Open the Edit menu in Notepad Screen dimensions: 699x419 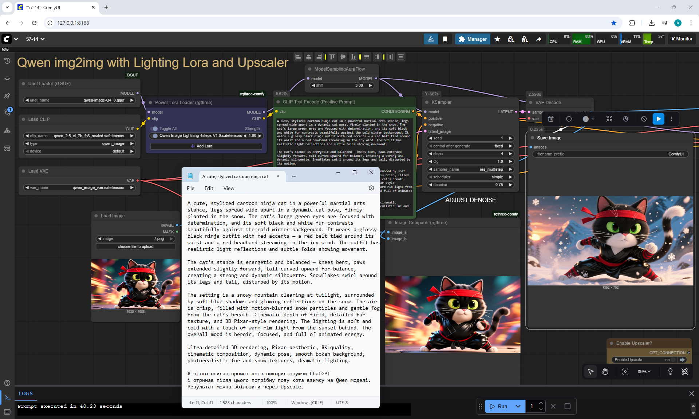pos(209,188)
